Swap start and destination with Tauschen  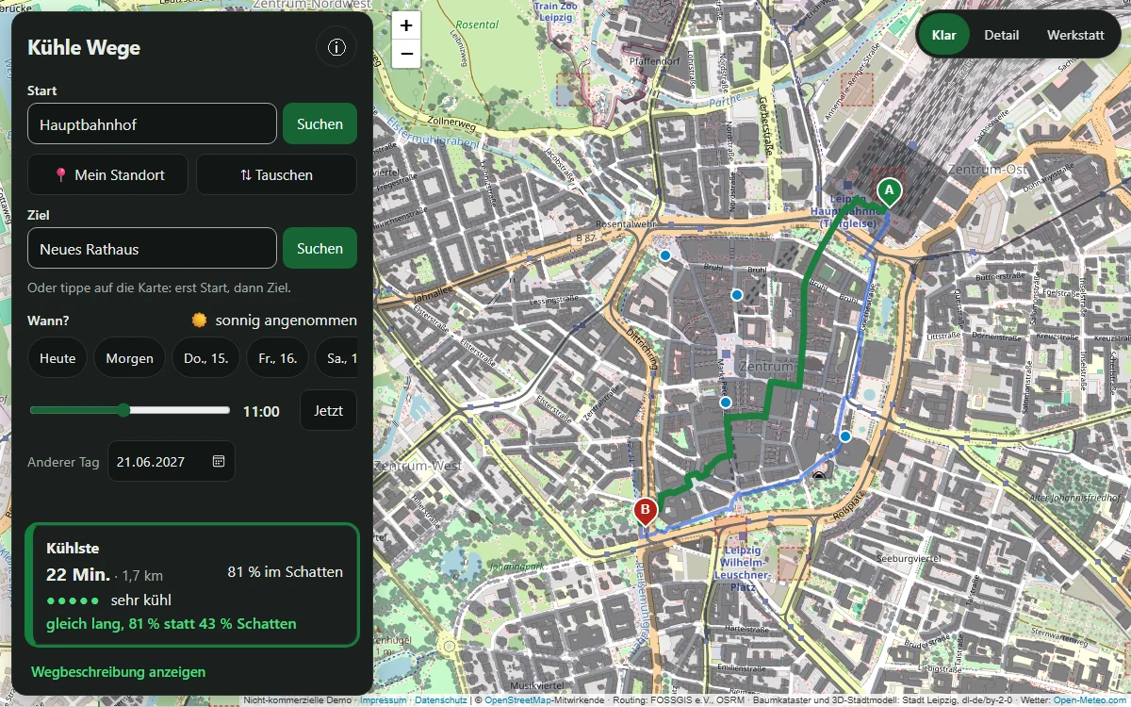click(276, 174)
